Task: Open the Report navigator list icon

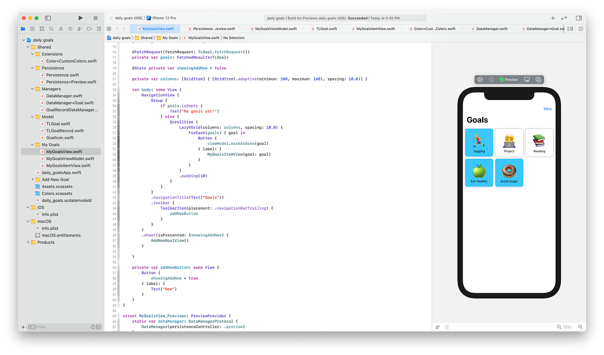Action: [x=99, y=28]
